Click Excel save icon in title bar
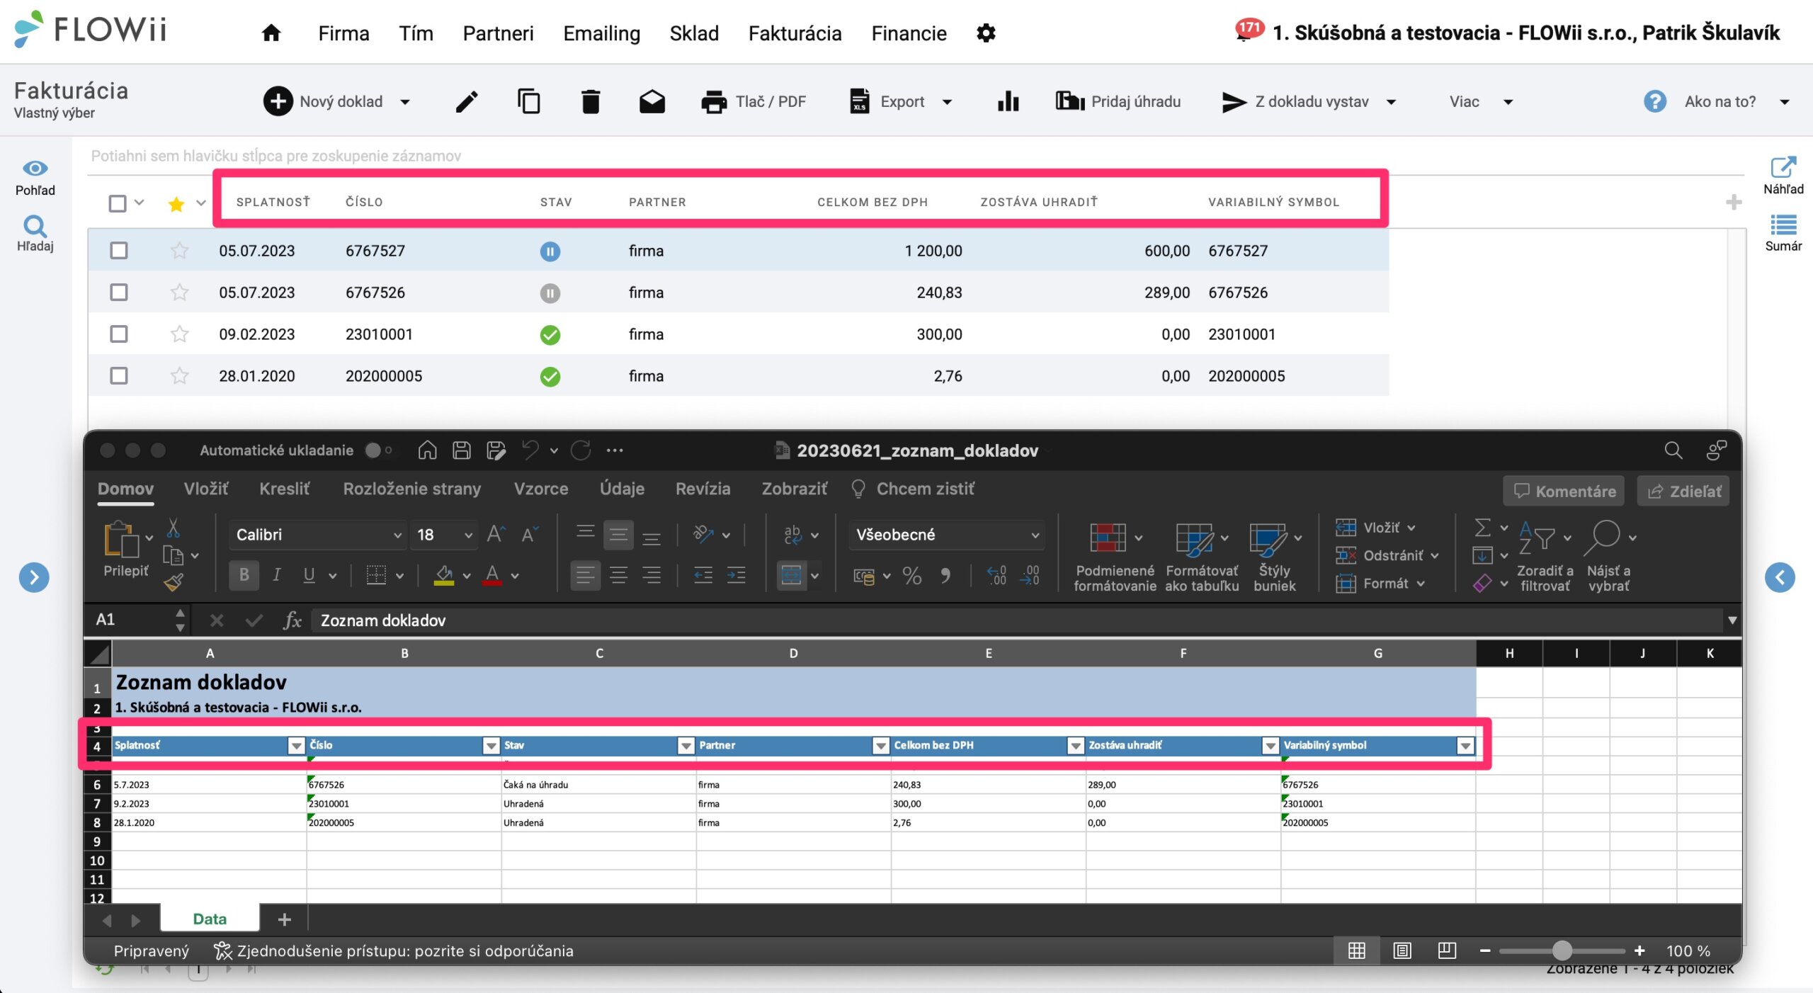Image resolution: width=1813 pixels, height=993 pixels. (x=462, y=450)
